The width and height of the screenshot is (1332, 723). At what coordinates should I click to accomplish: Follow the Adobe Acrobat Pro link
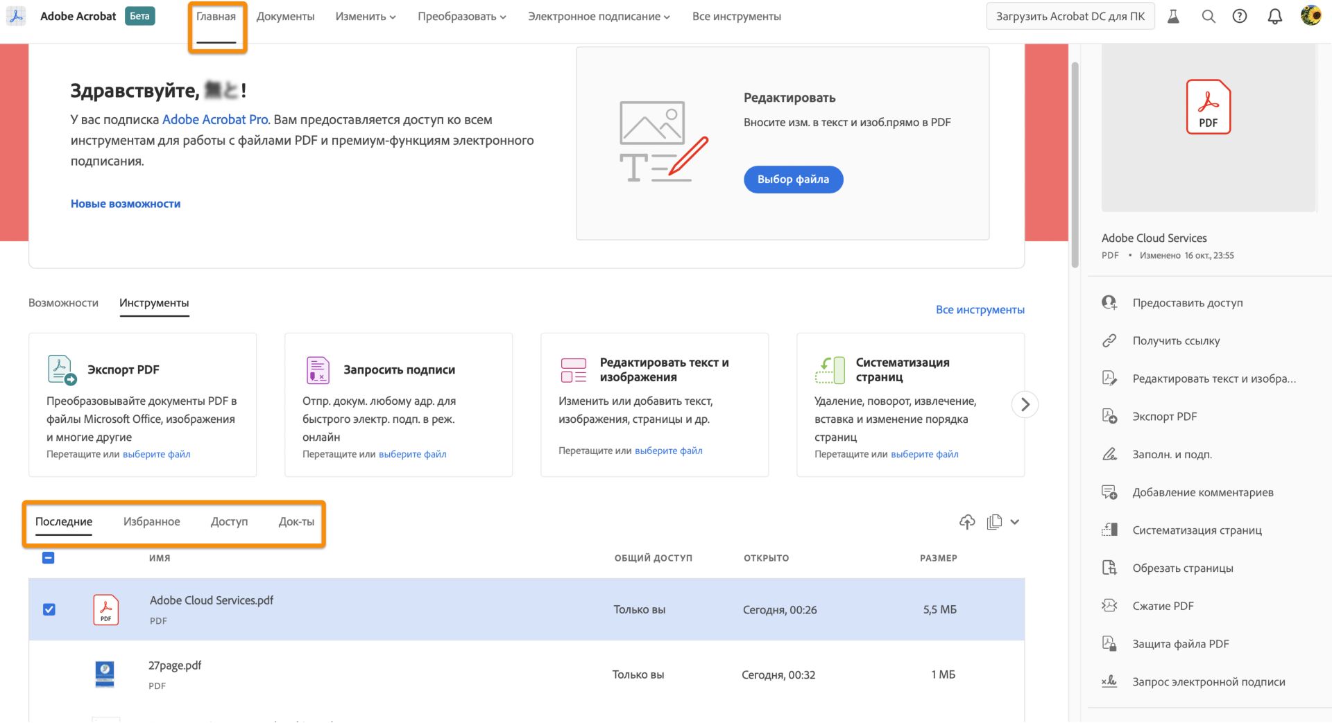pyautogui.click(x=215, y=120)
